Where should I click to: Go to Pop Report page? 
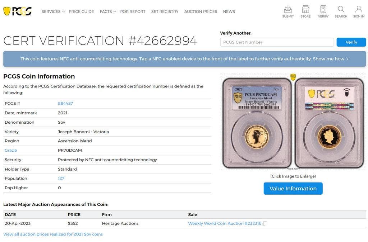pyautogui.click(x=133, y=11)
